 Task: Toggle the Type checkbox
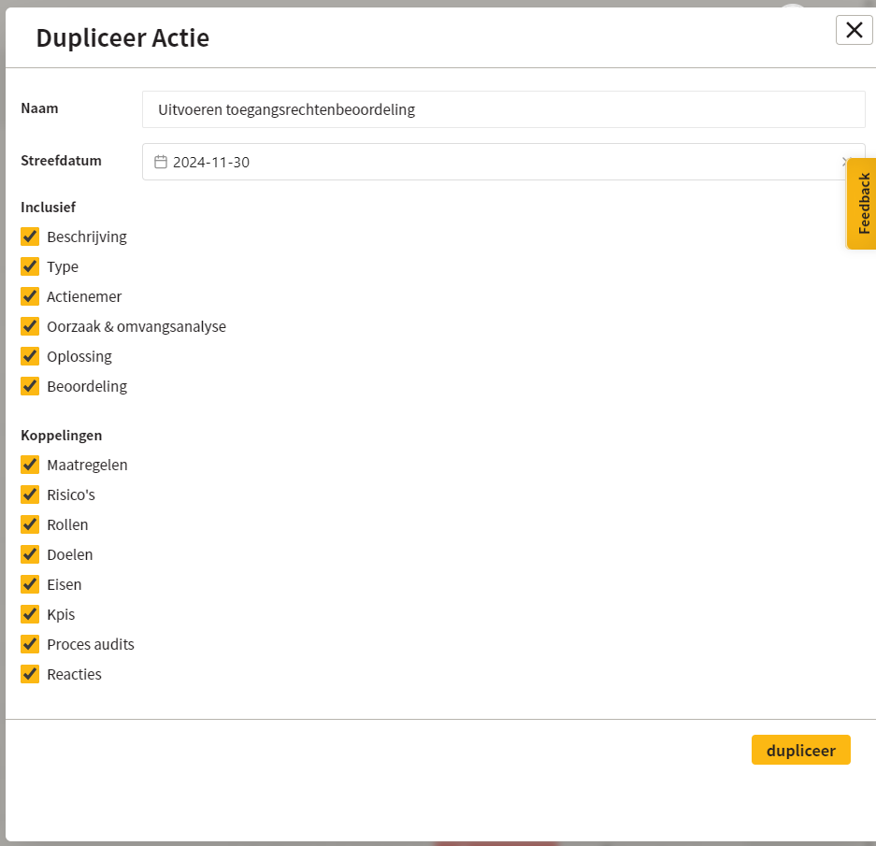[x=30, y=266]
